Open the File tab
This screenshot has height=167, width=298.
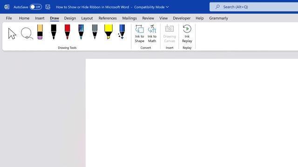pyautogui.click(x=9, y=18)
